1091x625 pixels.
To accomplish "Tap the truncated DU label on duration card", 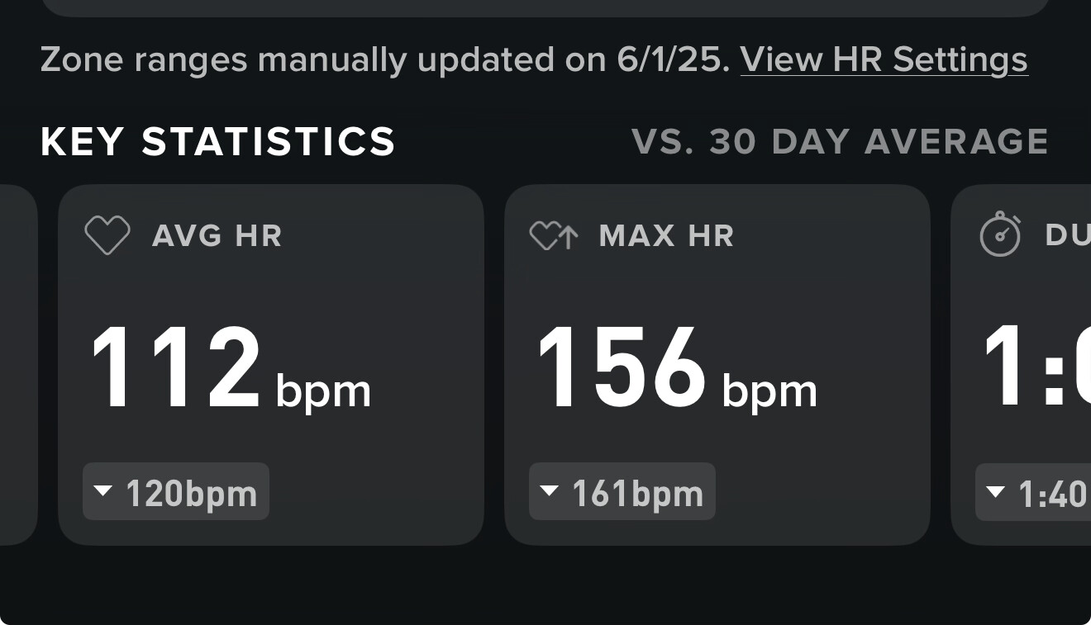I will click(1067, 236).
